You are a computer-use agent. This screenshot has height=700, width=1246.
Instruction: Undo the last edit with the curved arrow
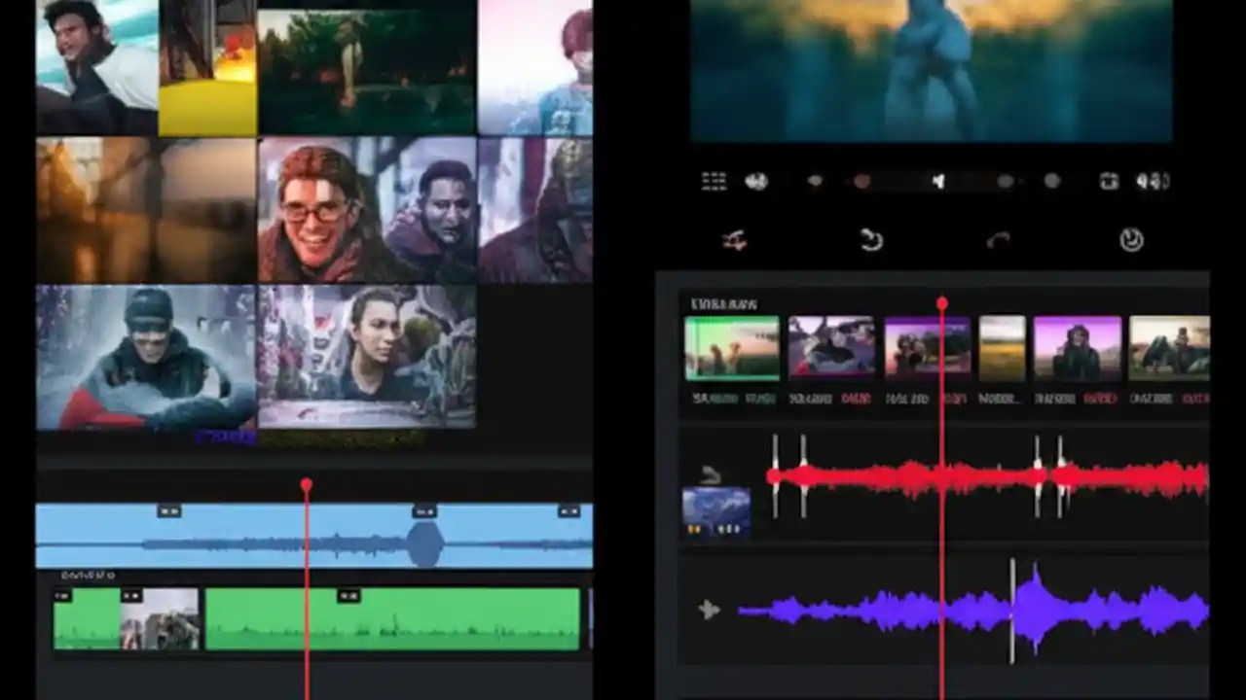tap(869, 240)
